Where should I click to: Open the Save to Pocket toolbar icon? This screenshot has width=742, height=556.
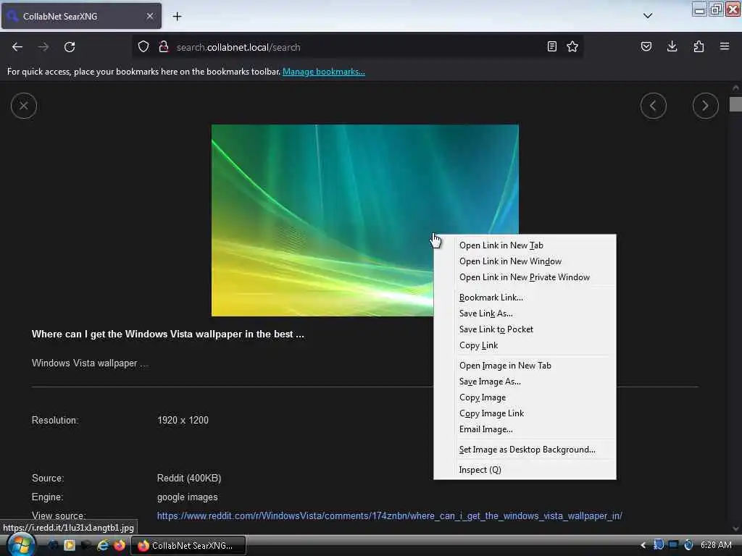pyautogui.click(x=646, y=47)
